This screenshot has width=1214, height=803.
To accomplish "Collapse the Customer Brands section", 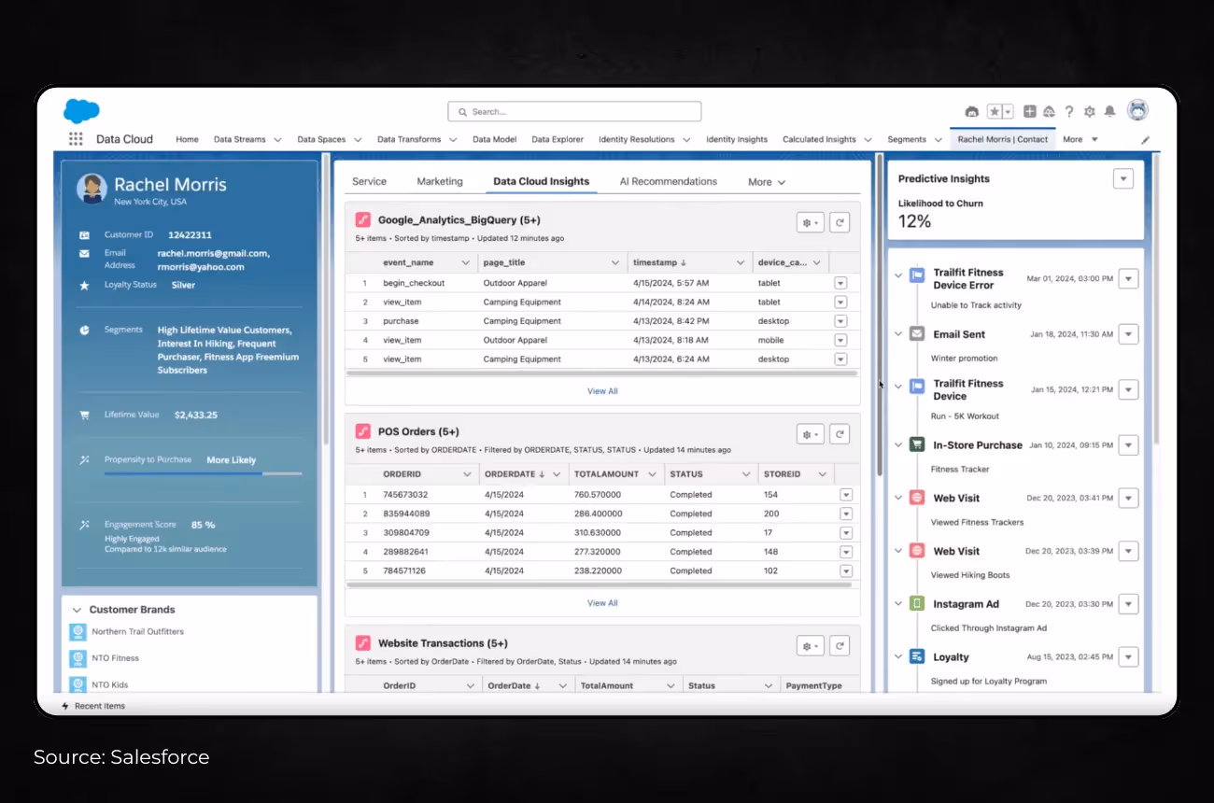I will point(77,610).
